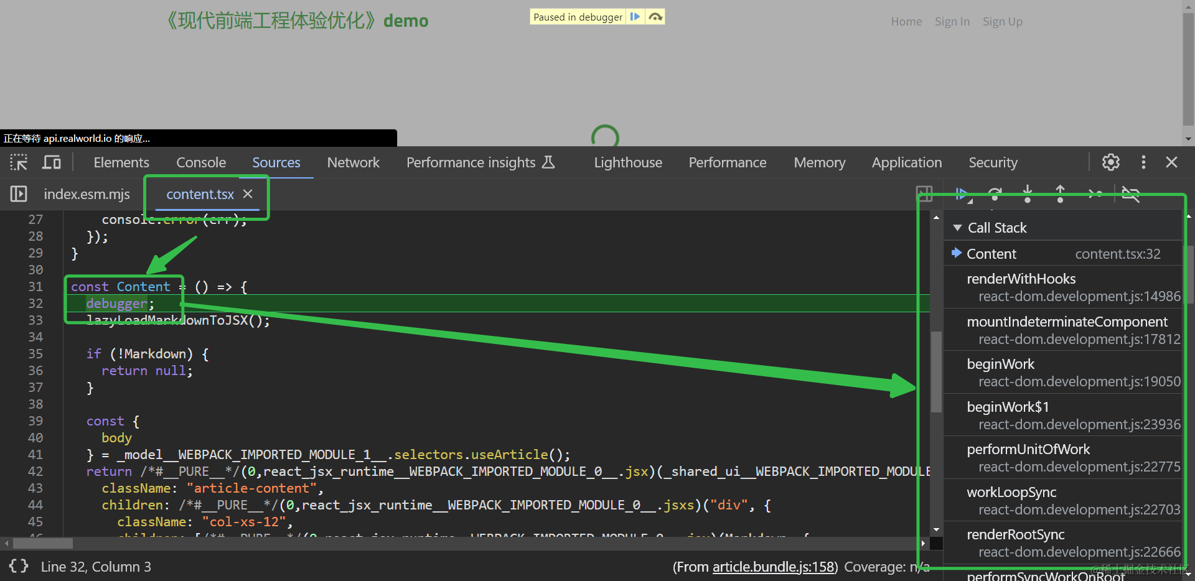Toggle the device toolbar
This screenshot has width=1195, height=581.
coord(52,162)
